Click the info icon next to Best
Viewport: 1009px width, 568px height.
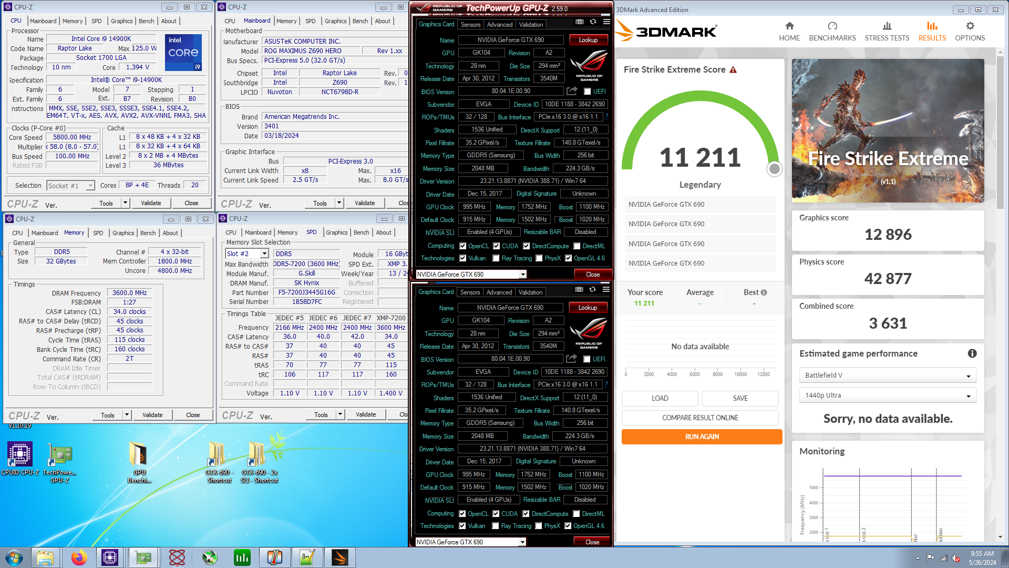point(764,292)
